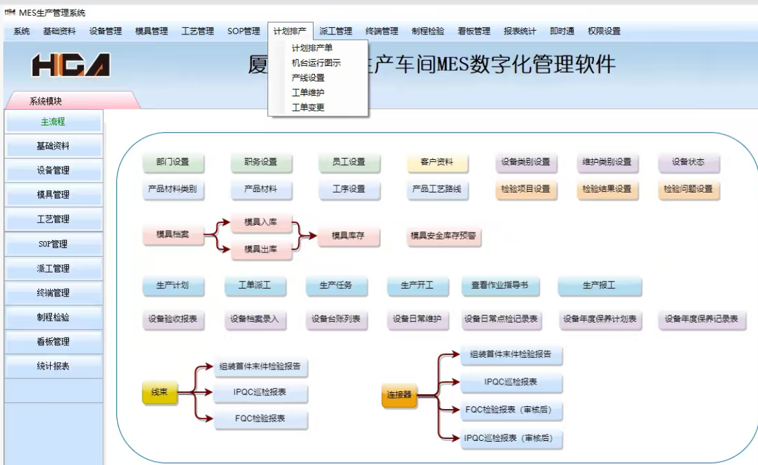758x465 pixels.
Task: Open 模具管理 sidebar module
Action: [53, 194]
